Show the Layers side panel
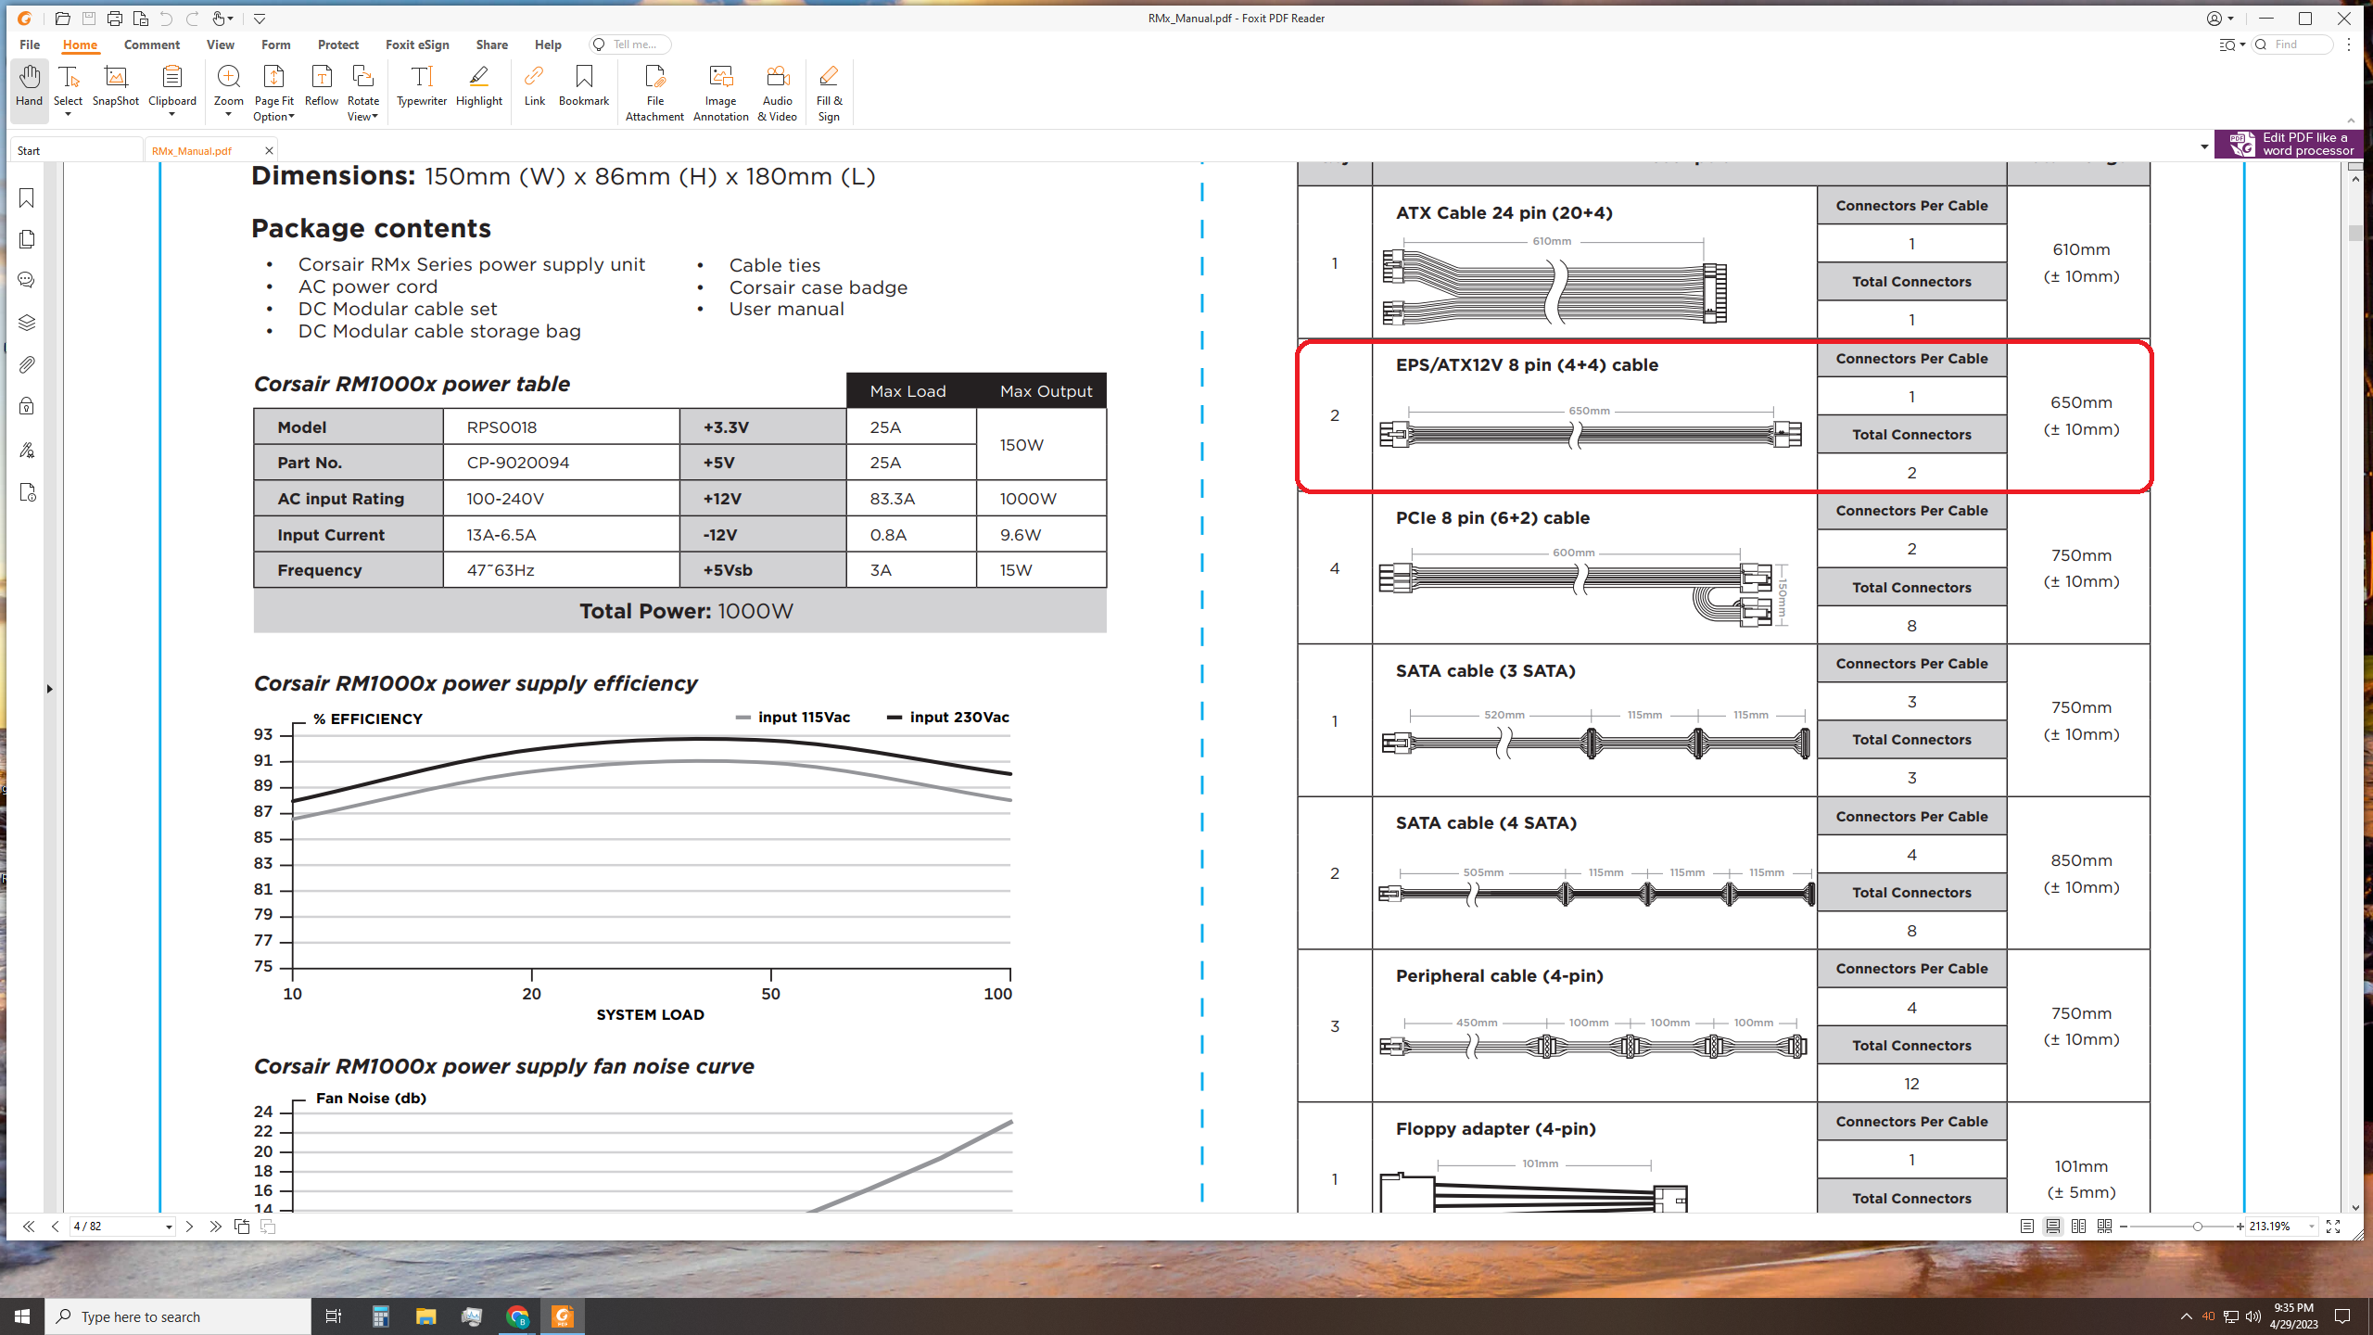2373x1335 pixels. pos(27,323)
